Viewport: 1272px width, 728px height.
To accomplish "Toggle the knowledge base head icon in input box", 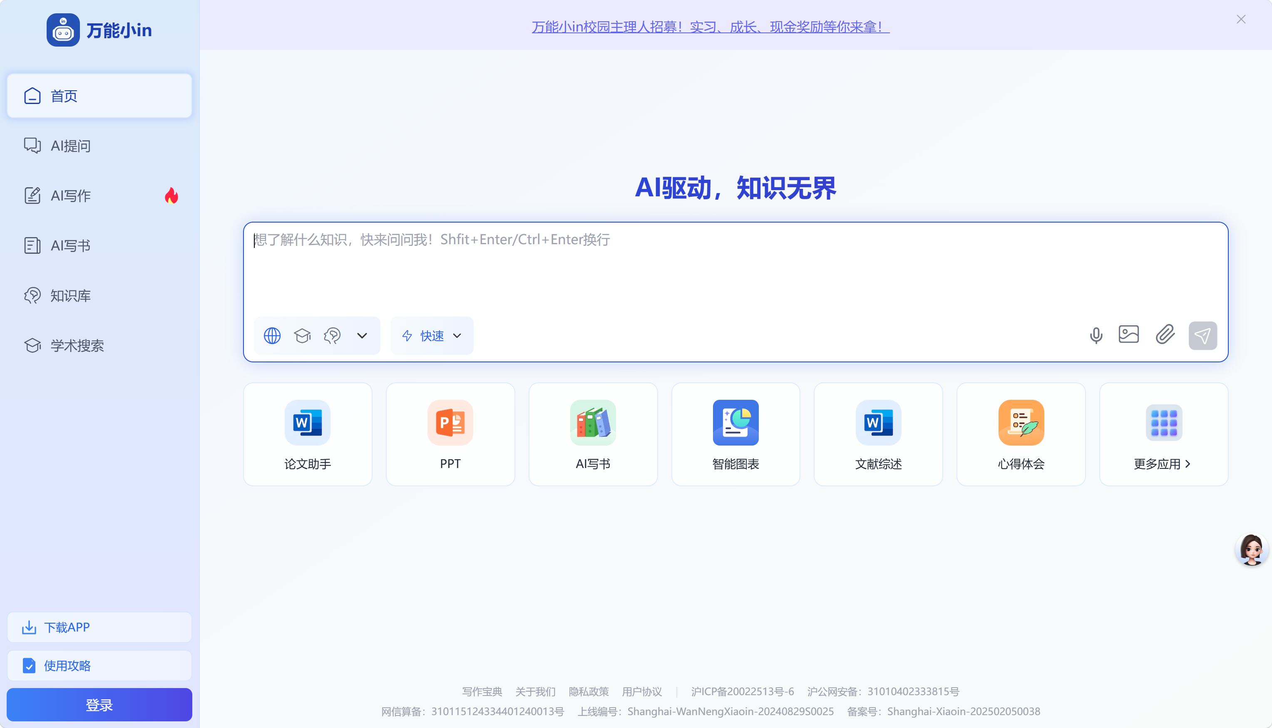I will coord(332,335).
